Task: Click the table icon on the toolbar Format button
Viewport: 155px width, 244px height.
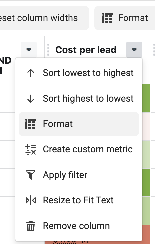Action: [107, 18]
